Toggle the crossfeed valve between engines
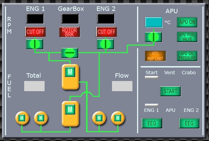This screenshot has height=141, width=209. click(69, 53)
